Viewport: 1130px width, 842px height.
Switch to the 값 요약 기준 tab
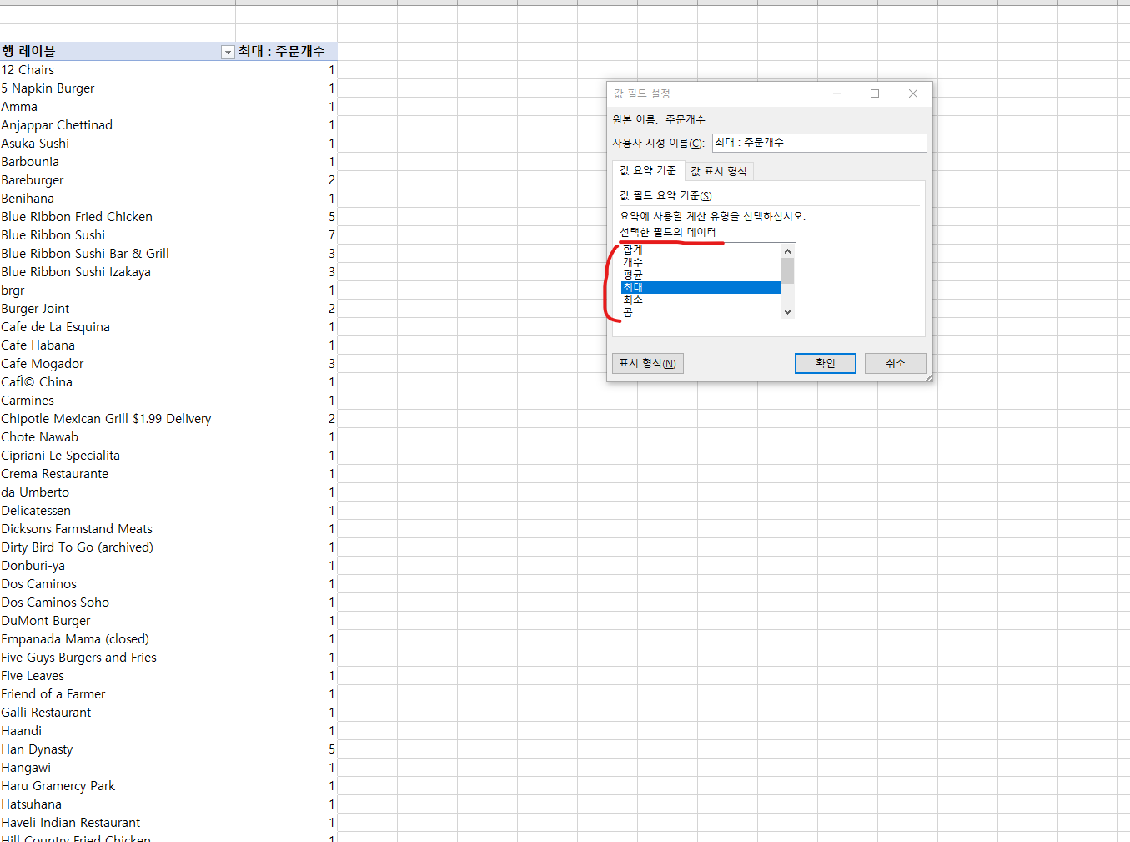[x=648, y=170]
